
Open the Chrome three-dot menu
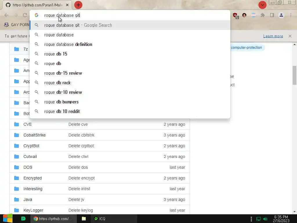(291, 15)
